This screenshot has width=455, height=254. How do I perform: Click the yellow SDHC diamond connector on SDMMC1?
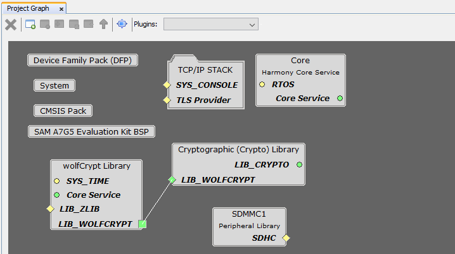pyautogui.click(x=286, y=238)
